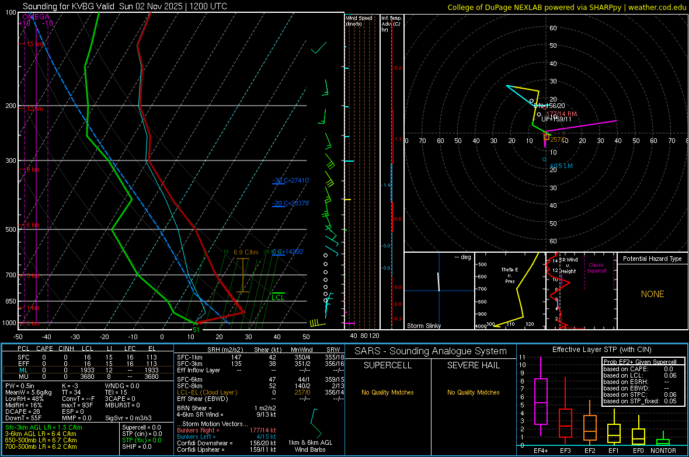Click the weather.cod.edu NEXLAB credit text

tap(566, 7)
